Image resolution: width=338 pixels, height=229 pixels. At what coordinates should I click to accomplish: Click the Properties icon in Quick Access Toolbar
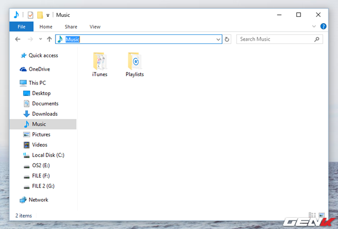pos(30,15)
